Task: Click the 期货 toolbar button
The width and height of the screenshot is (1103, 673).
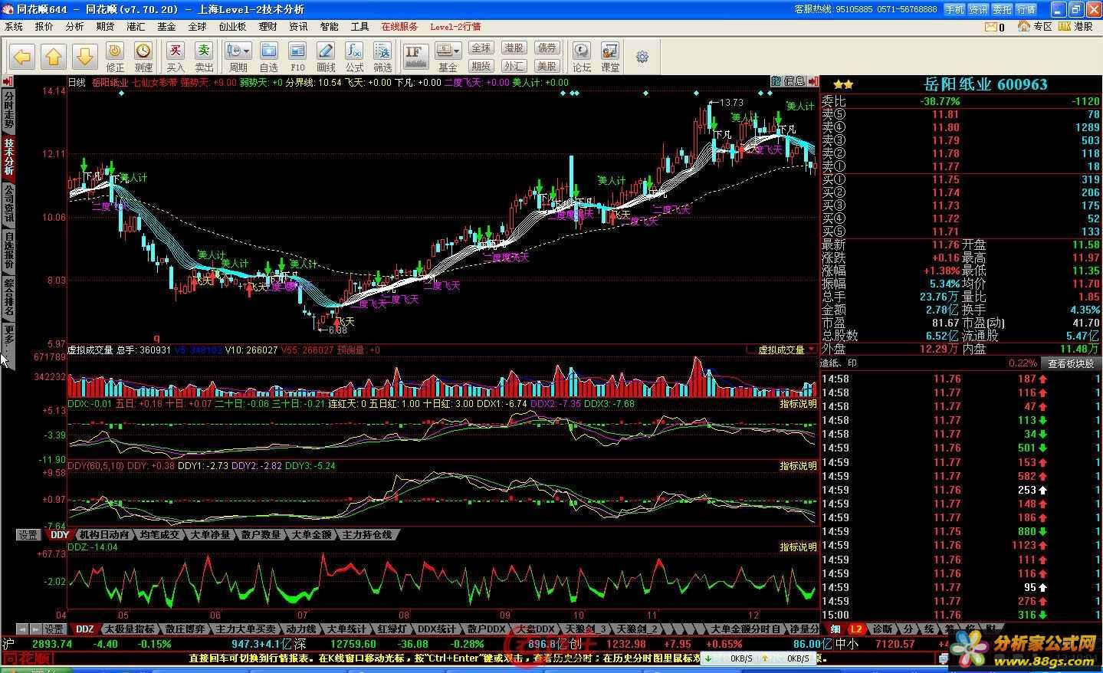Action: tap(481, 66)
